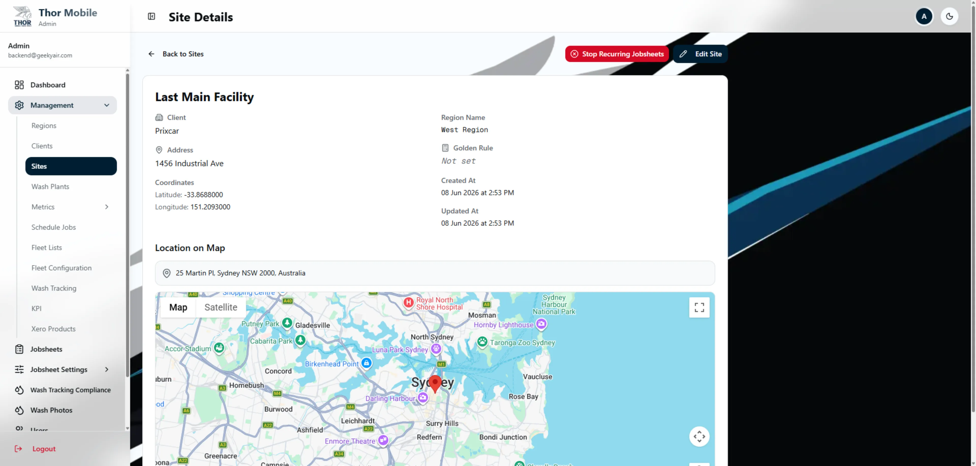Image resolution: width=976 pixels, height=466 pixels.
Task: Click the Thor Mobile logo
Action: click(x=22, y=16)
